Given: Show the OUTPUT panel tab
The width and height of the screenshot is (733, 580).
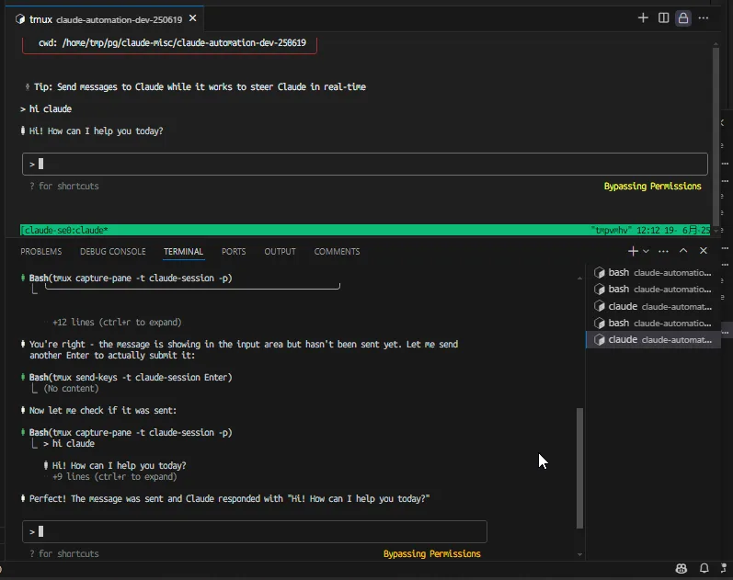Looking at the screenshot, I should [x=280, y=252].
